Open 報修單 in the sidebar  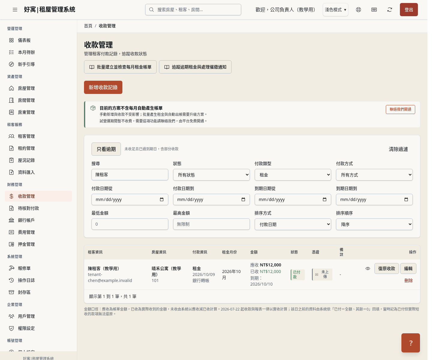[x=38, y=268]
